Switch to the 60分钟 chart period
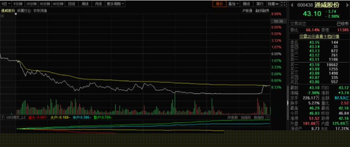This screenshot has width=350, height=147. 58,4
